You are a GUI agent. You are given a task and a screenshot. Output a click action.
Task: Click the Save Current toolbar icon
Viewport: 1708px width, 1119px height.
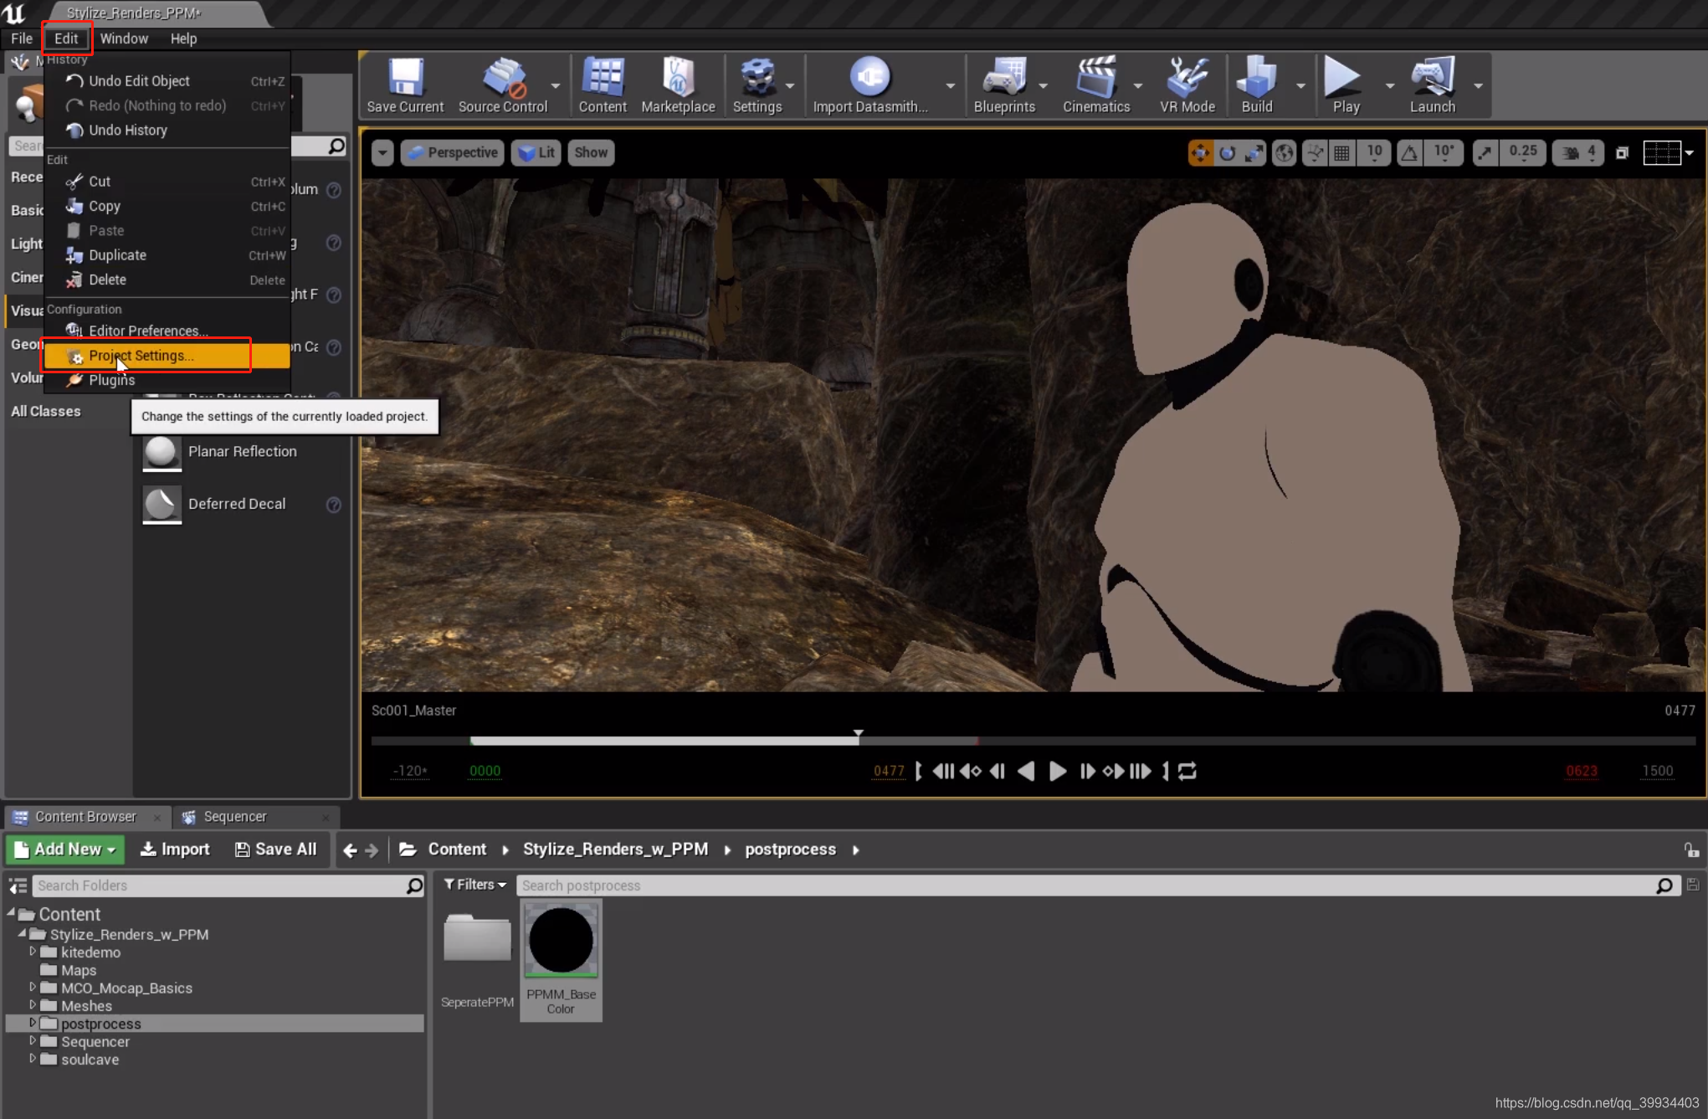click(x=404, y=84)
